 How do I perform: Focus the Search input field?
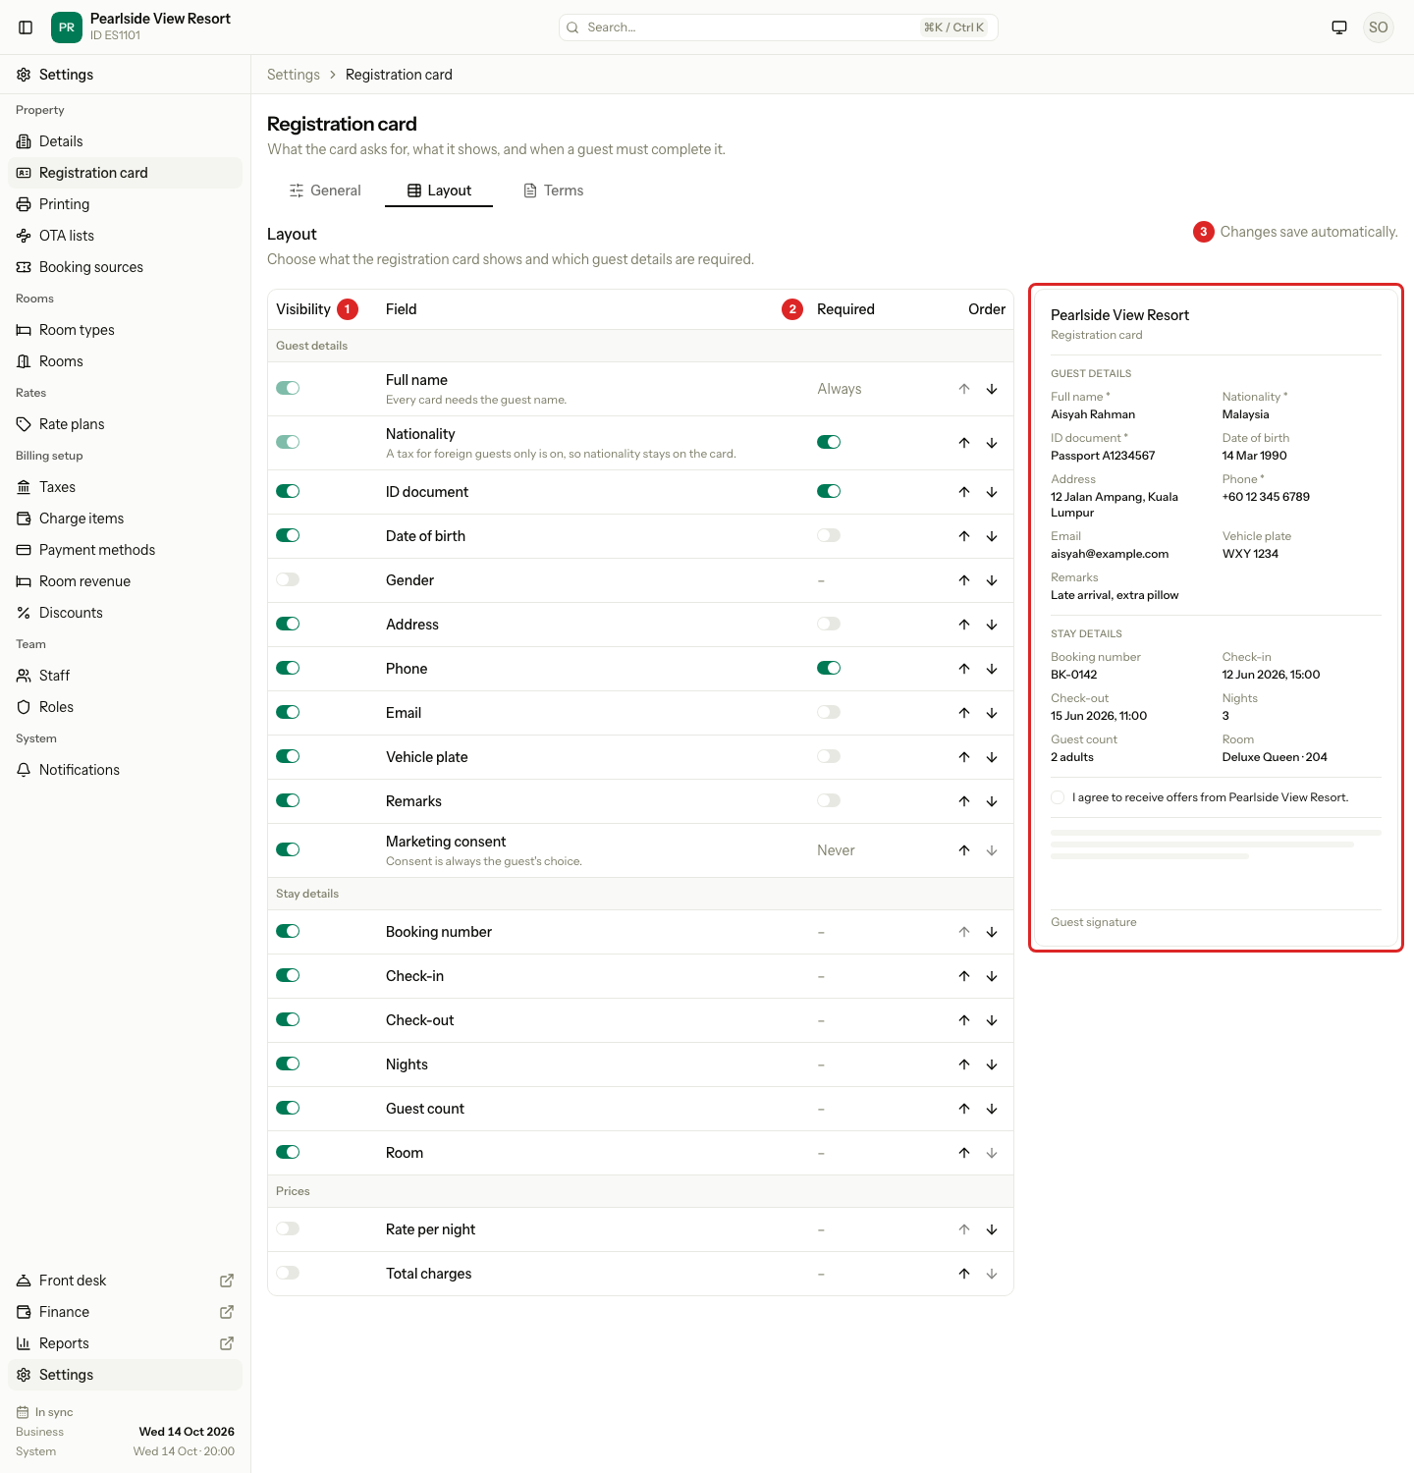779,27
